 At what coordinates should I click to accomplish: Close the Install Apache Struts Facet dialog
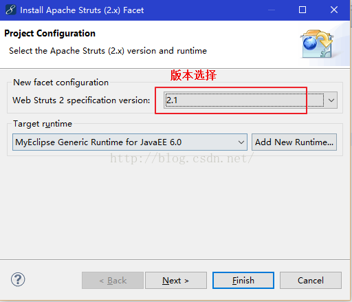click(x=334, y=10)
